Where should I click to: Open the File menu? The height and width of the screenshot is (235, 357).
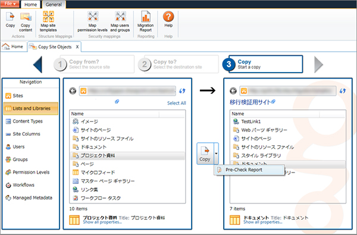(x=10, y=4)
